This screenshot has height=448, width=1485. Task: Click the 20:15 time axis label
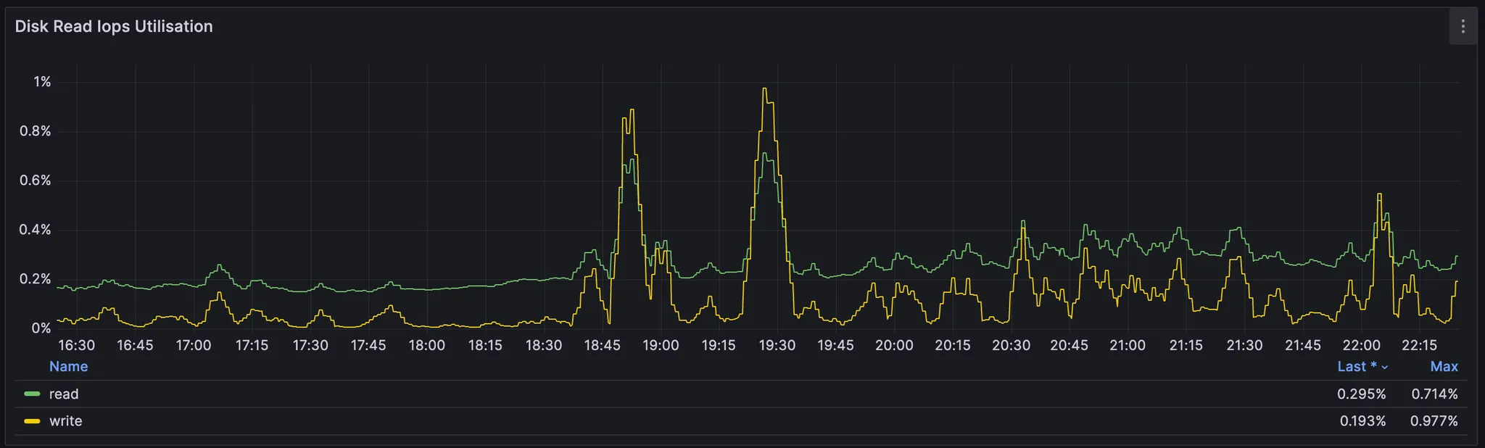(953, 346)
